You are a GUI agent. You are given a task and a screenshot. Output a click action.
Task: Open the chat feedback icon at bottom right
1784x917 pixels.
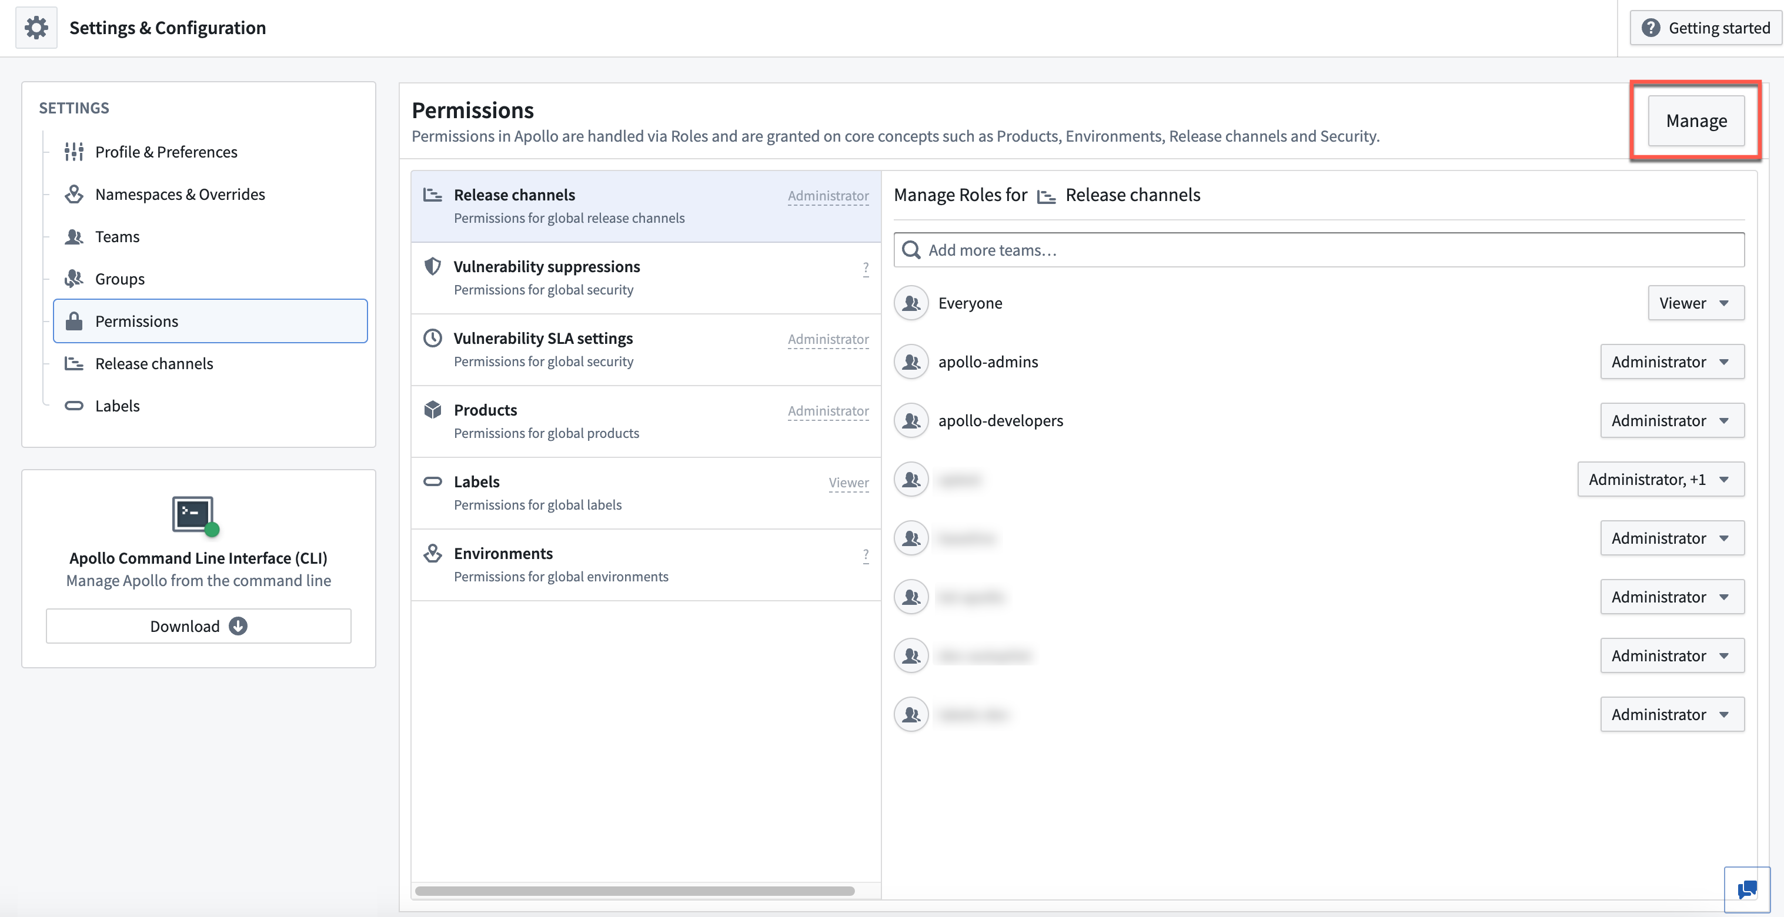point(1746,889)
